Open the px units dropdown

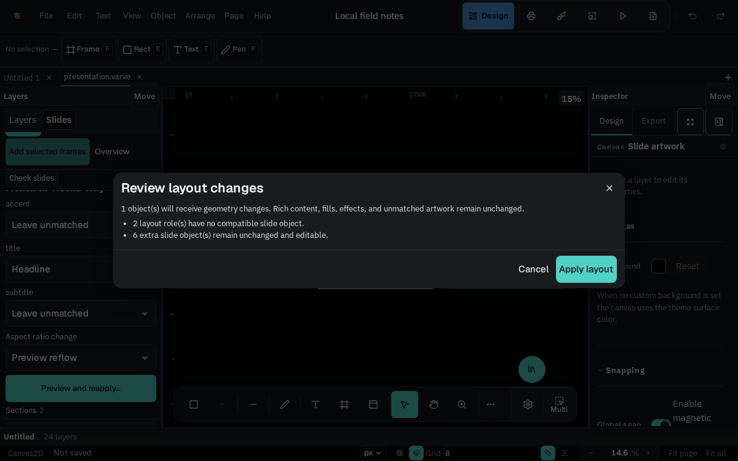[373, 453]
